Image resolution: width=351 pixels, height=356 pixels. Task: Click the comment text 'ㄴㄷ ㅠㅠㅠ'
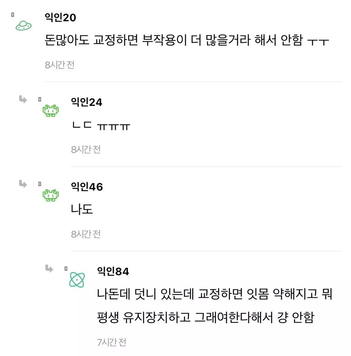pyautogui.click(x=101, y=125)
